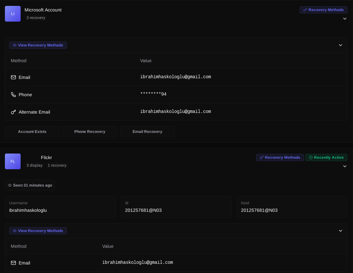This screenshot has width=353, height=273.
Task: Collapse the Flickr recovery methods table chevron
Action: click(340, 231)
